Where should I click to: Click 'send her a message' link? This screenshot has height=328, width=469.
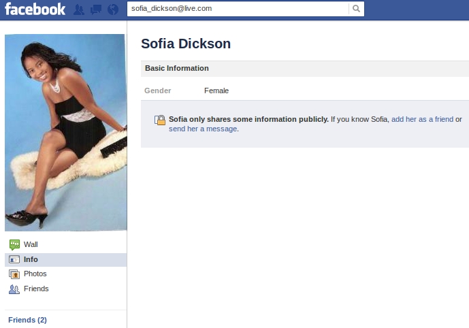(203, 129)
